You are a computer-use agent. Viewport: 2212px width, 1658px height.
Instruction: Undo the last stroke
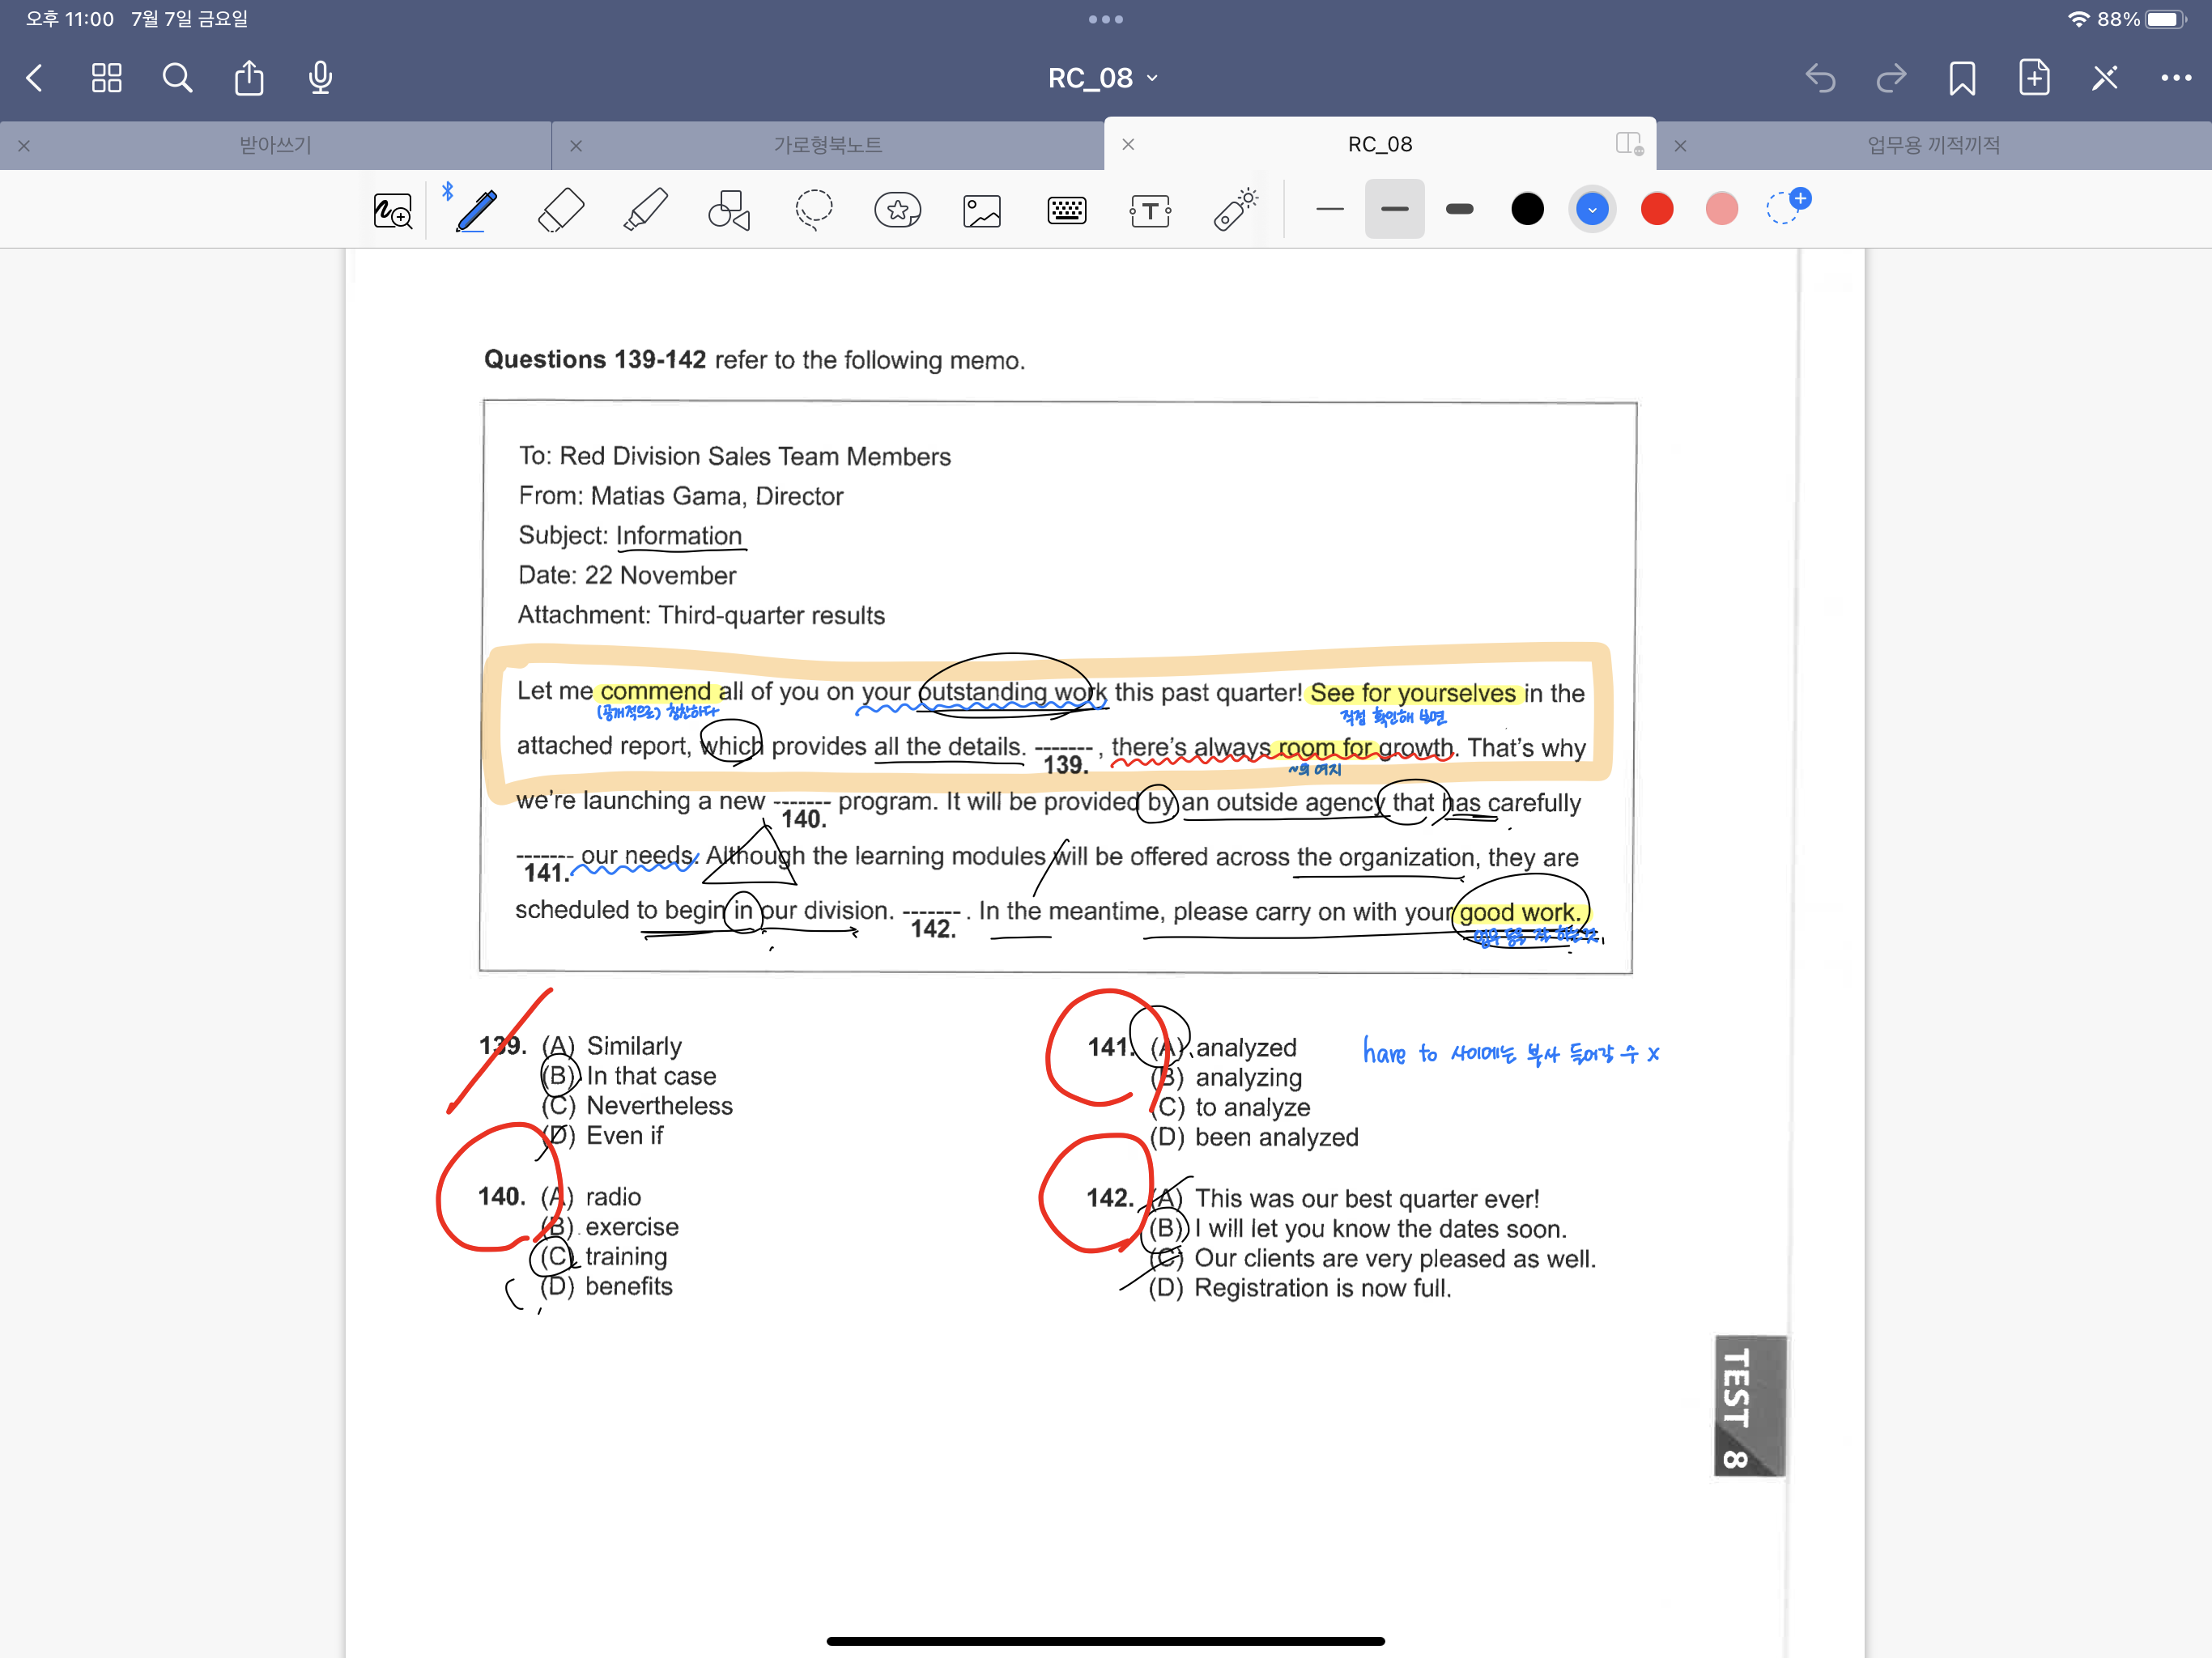point(1820,78)
